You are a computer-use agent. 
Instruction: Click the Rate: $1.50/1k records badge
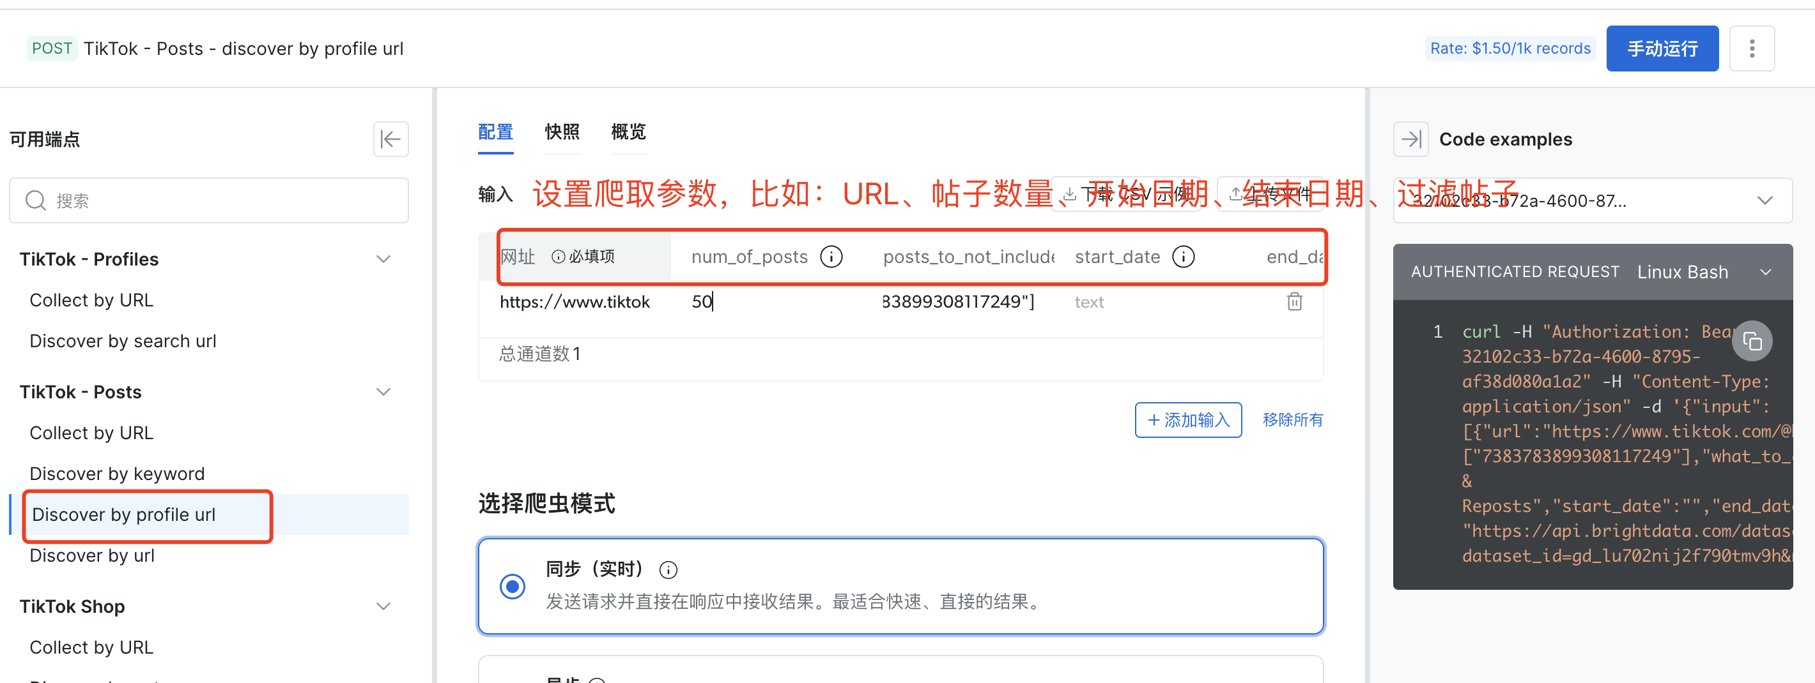1510,49
